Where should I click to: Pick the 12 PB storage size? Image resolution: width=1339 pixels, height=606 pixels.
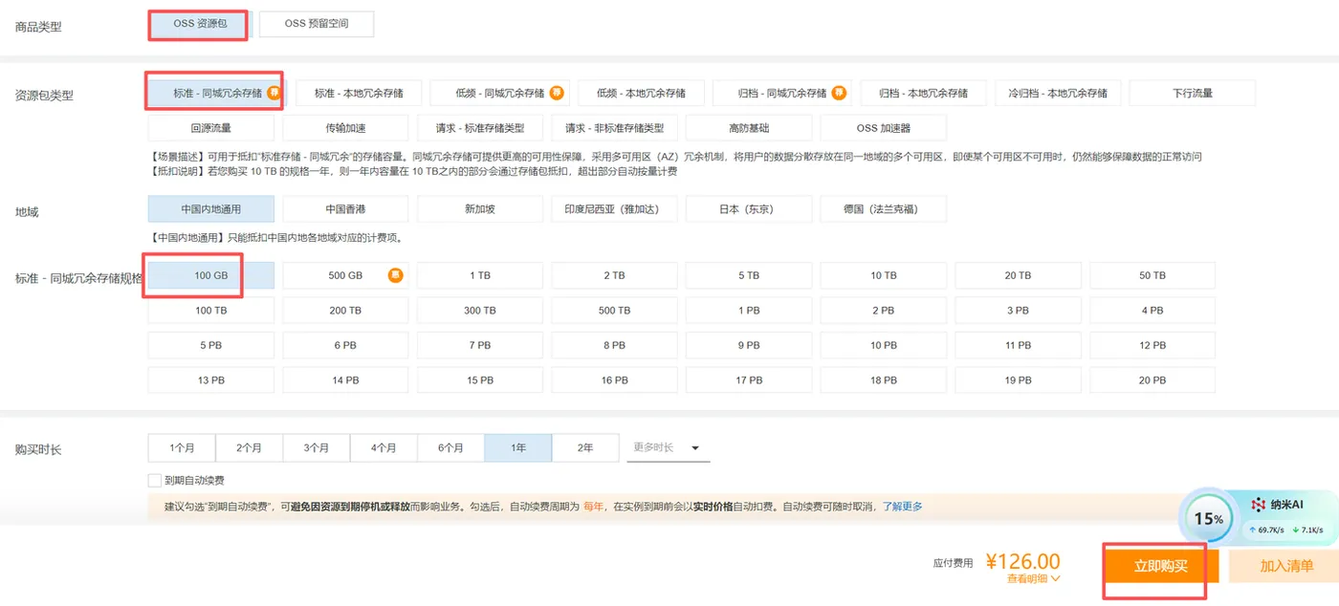1152,345
